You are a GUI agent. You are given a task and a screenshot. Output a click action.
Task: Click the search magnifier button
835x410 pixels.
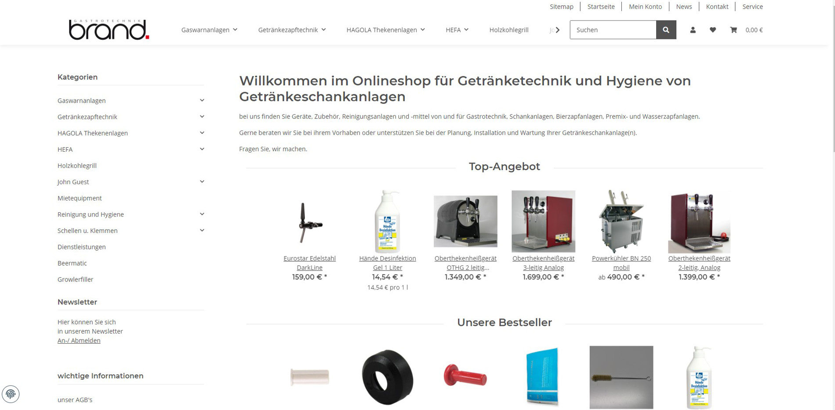(x=666, y=30)
